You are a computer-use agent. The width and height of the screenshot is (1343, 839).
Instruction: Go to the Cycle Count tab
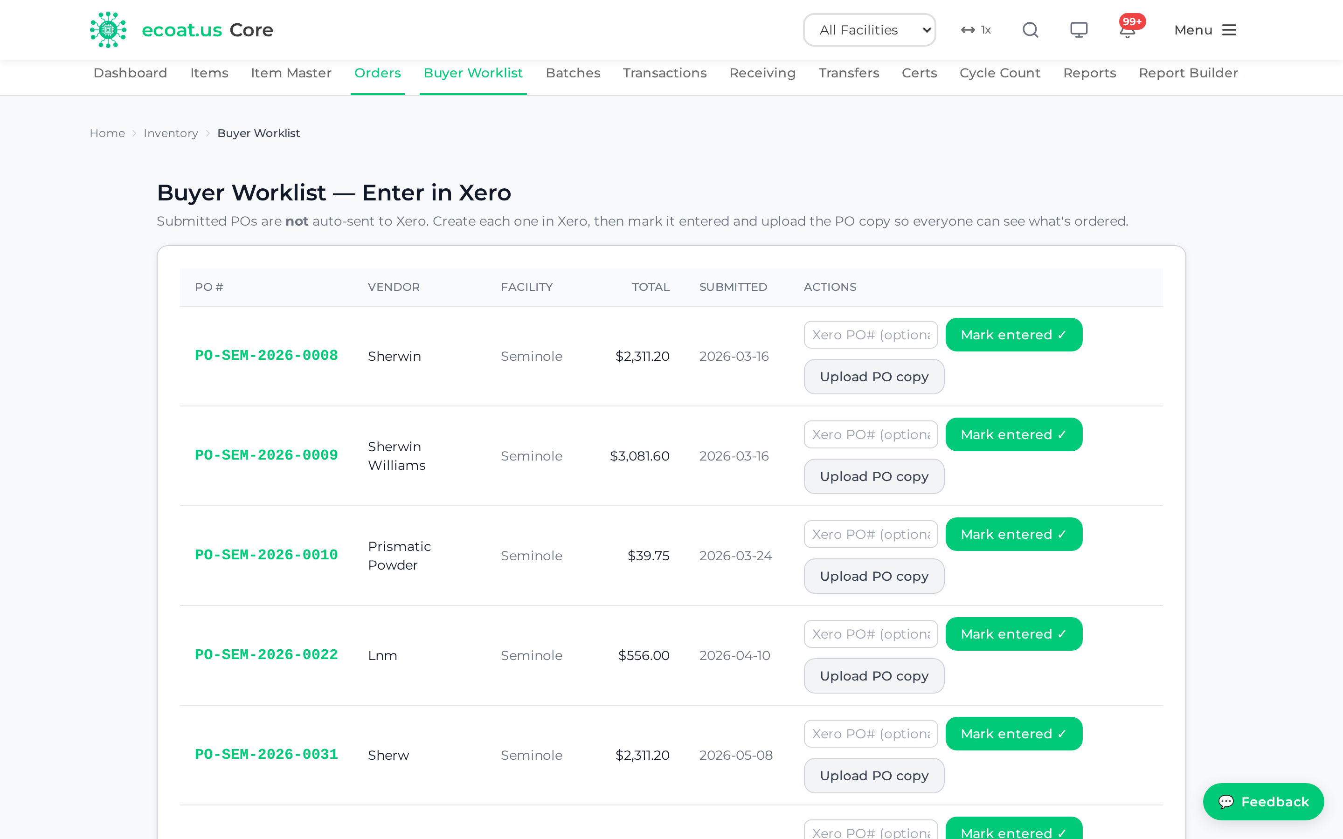click(999, 73)
